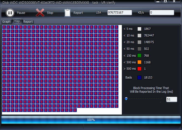This screenshot has width=182, height=130.
Task: Click the Pause round button icon
Action: click(10, 13)
